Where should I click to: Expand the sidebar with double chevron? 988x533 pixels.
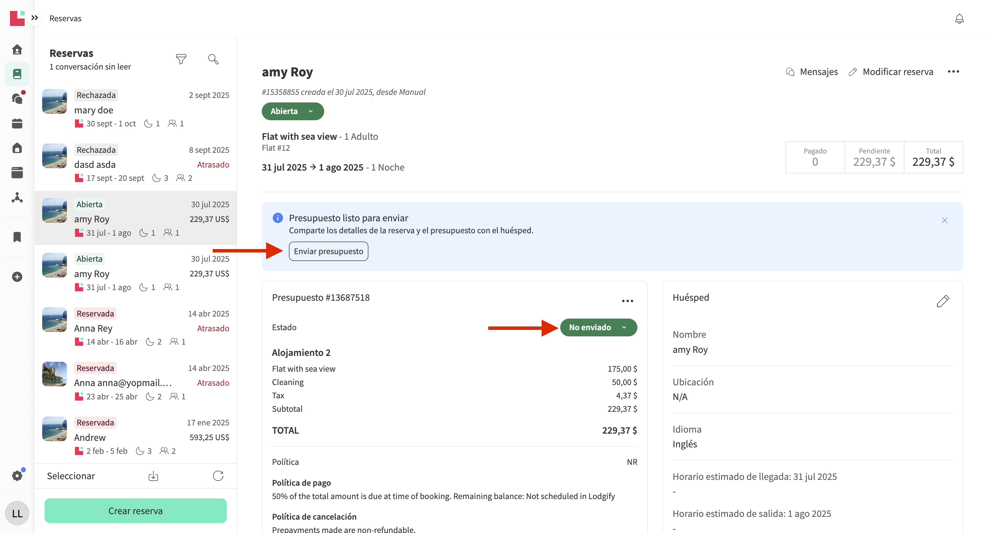(35, 17)
